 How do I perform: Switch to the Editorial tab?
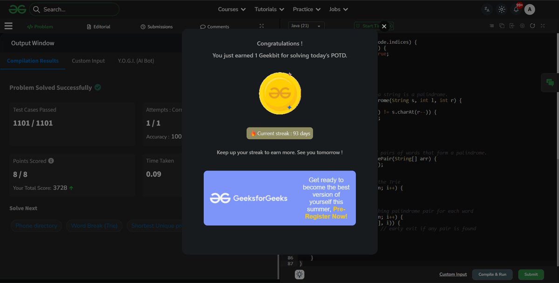point(99,27)
